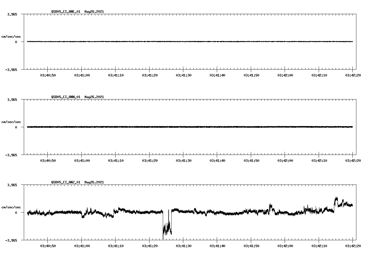Image resolution: width=376 pixels, height=256 pixels.
Task: Click the 03:40:50 first tick label on HNZ axis
Action: pyautogui.click(x=48, y=245)
